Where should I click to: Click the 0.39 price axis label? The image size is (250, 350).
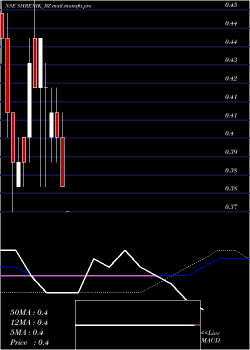click(x=231, y=152)
